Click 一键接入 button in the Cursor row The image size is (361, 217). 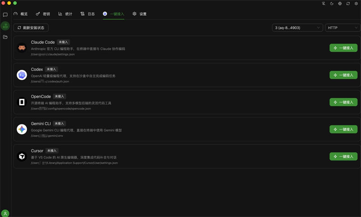pos(343,156)
